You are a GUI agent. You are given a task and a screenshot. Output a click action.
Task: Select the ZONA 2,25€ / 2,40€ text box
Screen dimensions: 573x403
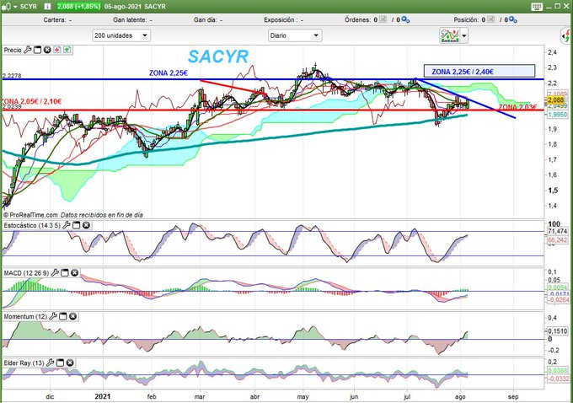pyautogui.click(x=479, y=72)
